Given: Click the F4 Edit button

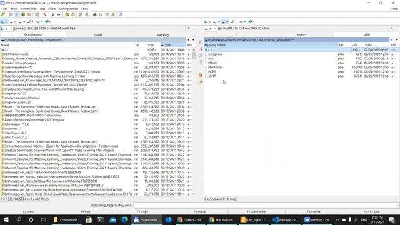Looking at the screenshot, I should tap(86, 212).
